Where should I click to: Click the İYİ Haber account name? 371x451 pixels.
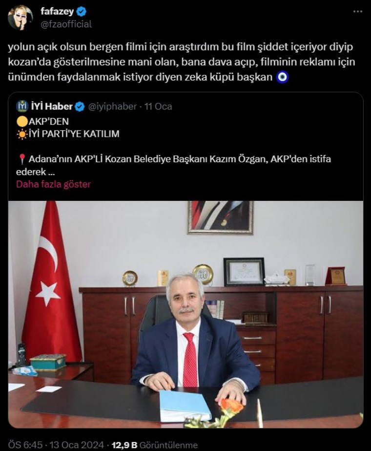pos(51,107)
